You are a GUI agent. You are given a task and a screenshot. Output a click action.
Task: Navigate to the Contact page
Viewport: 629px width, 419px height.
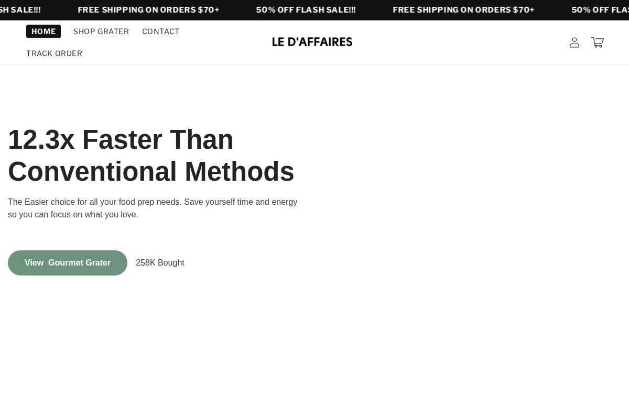point(161,31)
